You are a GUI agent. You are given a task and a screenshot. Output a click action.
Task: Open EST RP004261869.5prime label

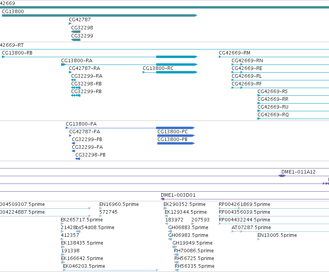244,204
